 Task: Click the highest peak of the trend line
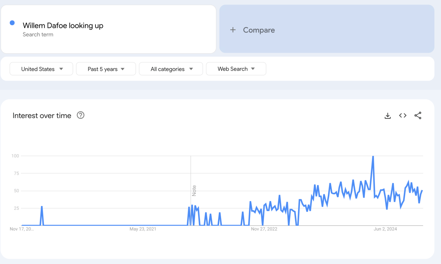(373, 156)
